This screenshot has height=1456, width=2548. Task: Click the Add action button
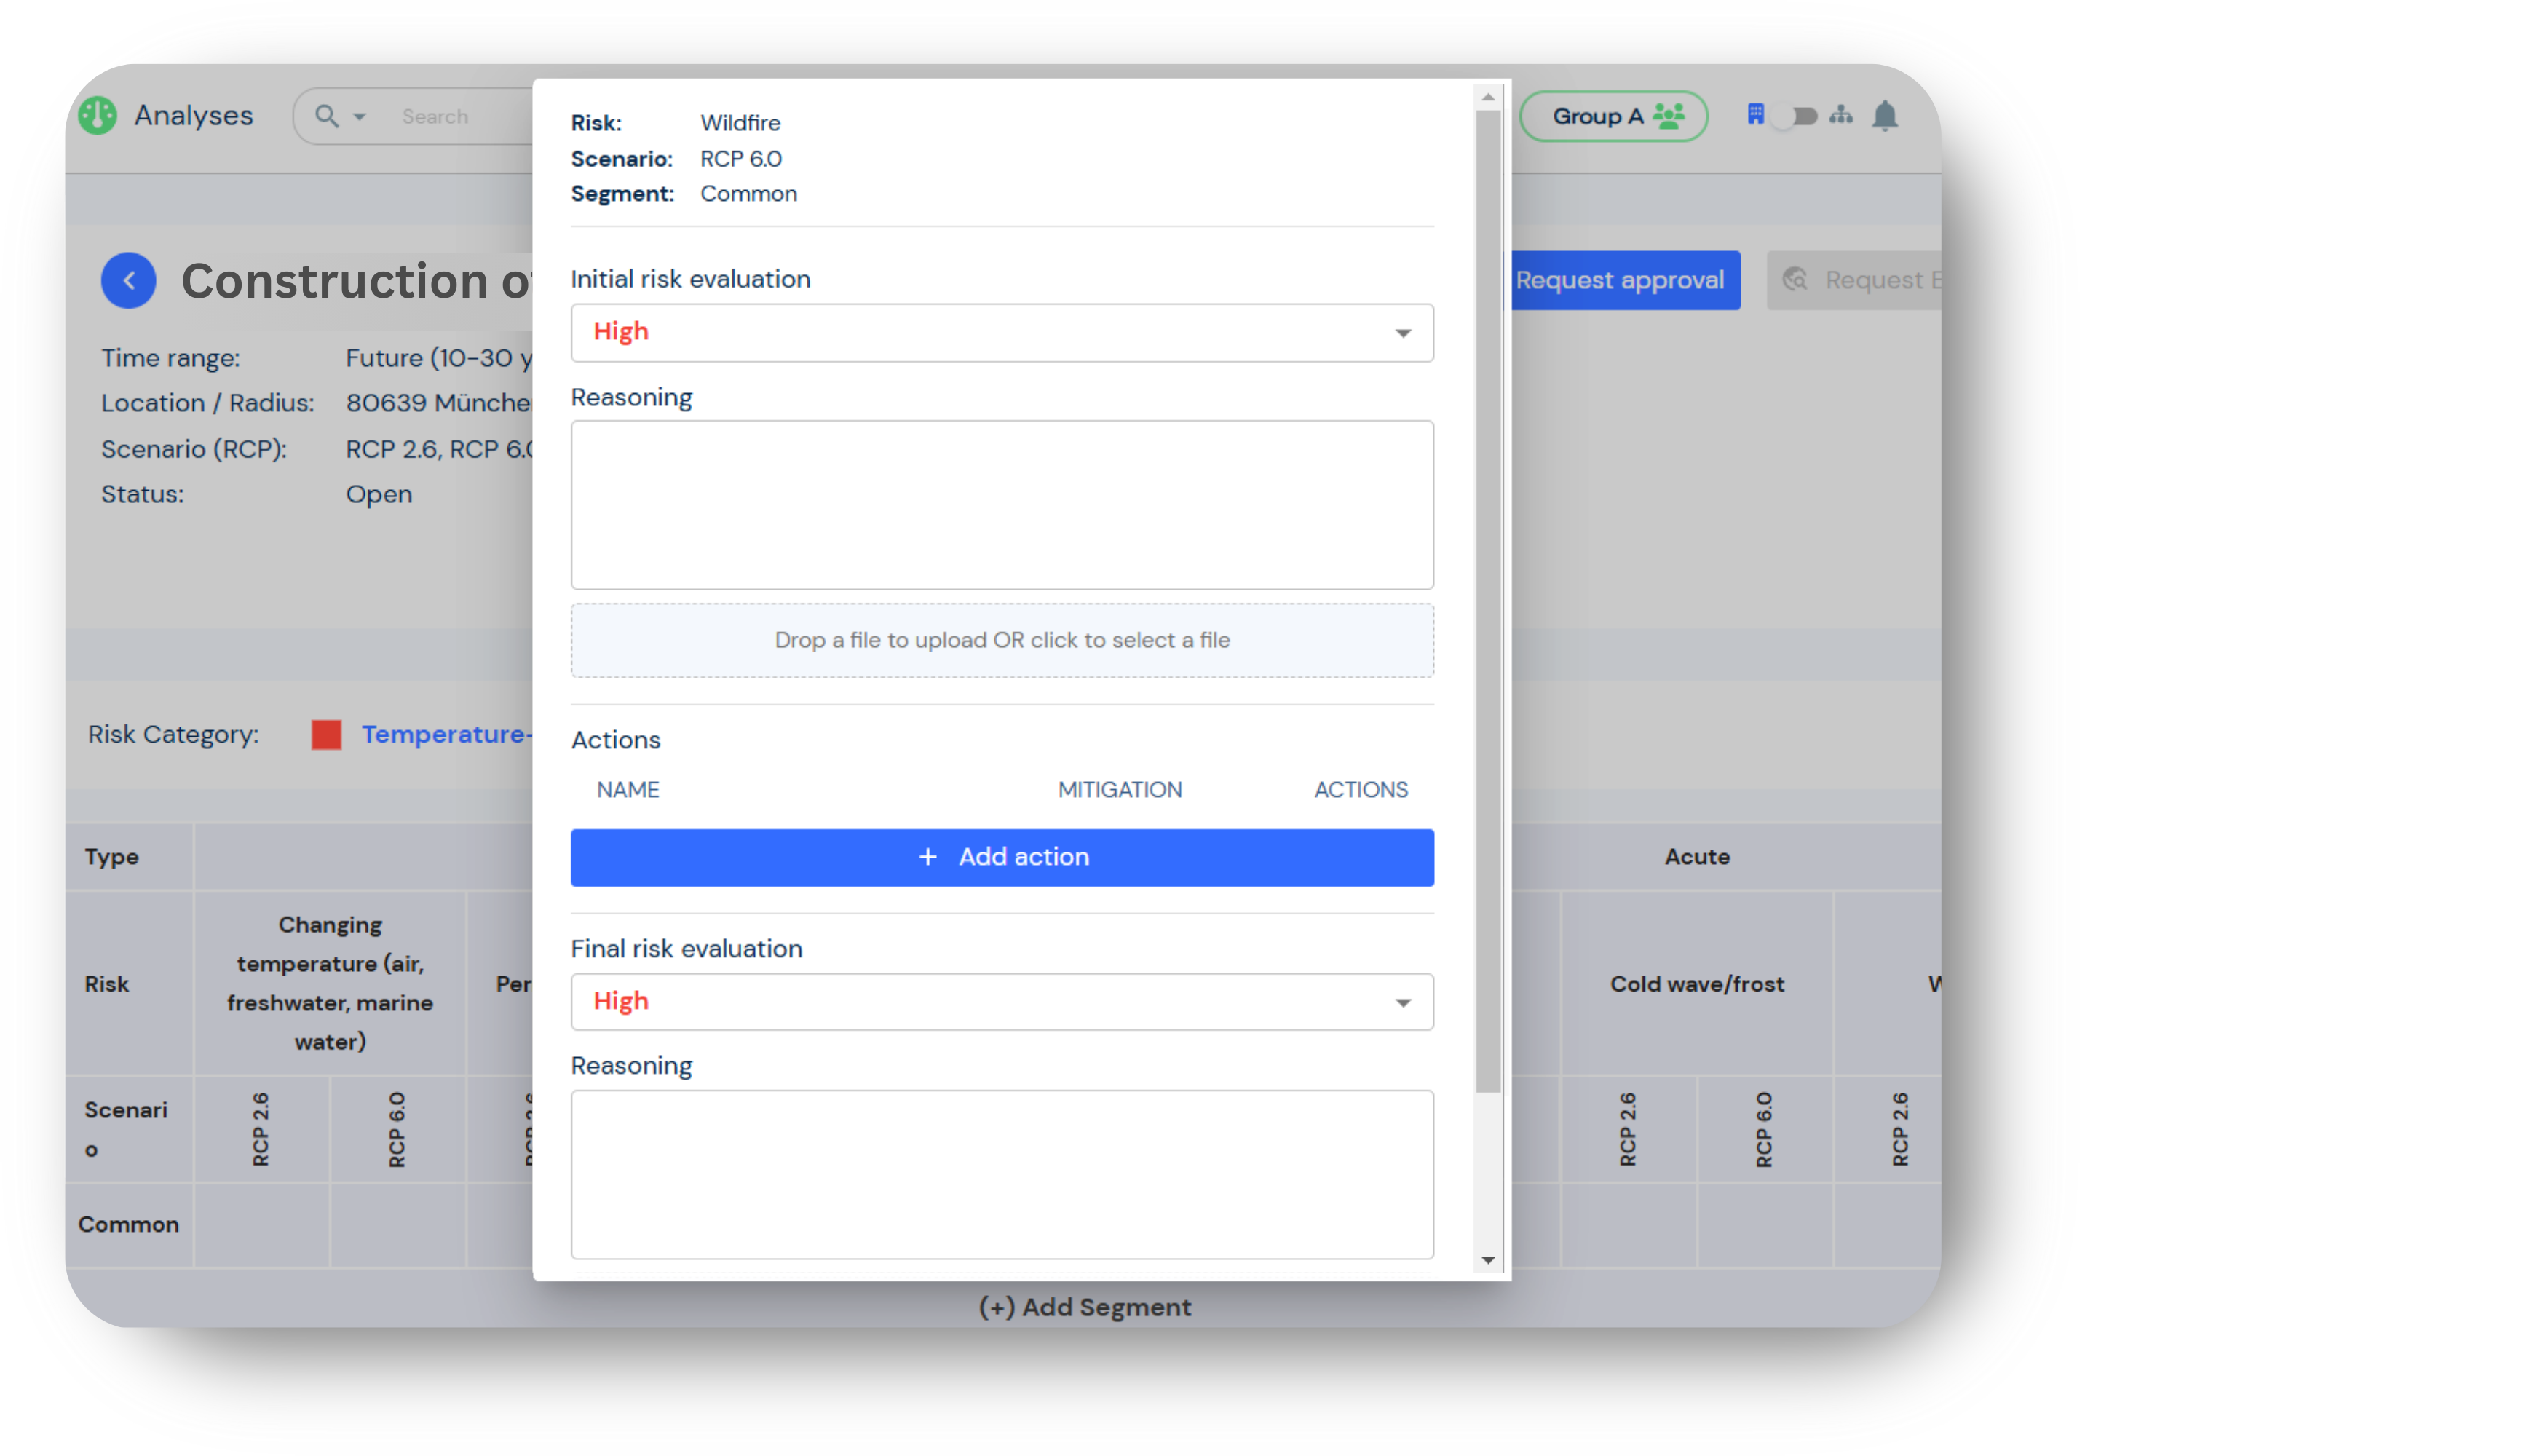pos(1001,855)
